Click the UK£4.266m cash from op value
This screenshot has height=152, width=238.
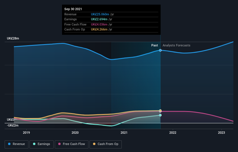[99, 30]
